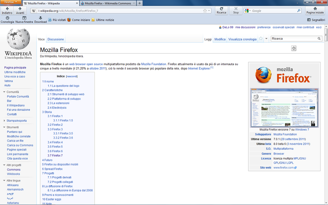Open the Download button in toolbar

40,20
